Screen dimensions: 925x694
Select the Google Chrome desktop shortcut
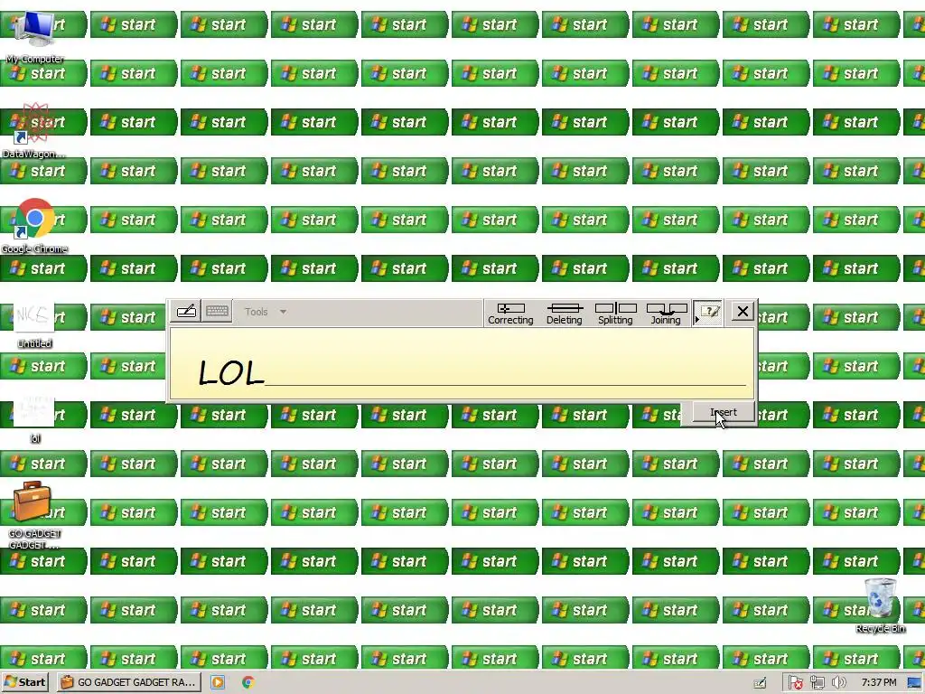click(34, 227)
